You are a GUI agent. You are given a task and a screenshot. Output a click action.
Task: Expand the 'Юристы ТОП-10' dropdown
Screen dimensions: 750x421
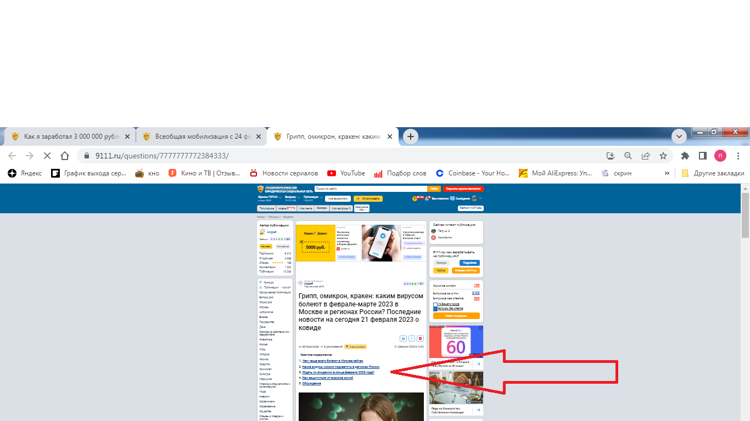tap(280, 197)
